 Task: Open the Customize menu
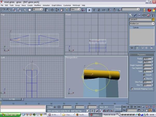[67, 5]
